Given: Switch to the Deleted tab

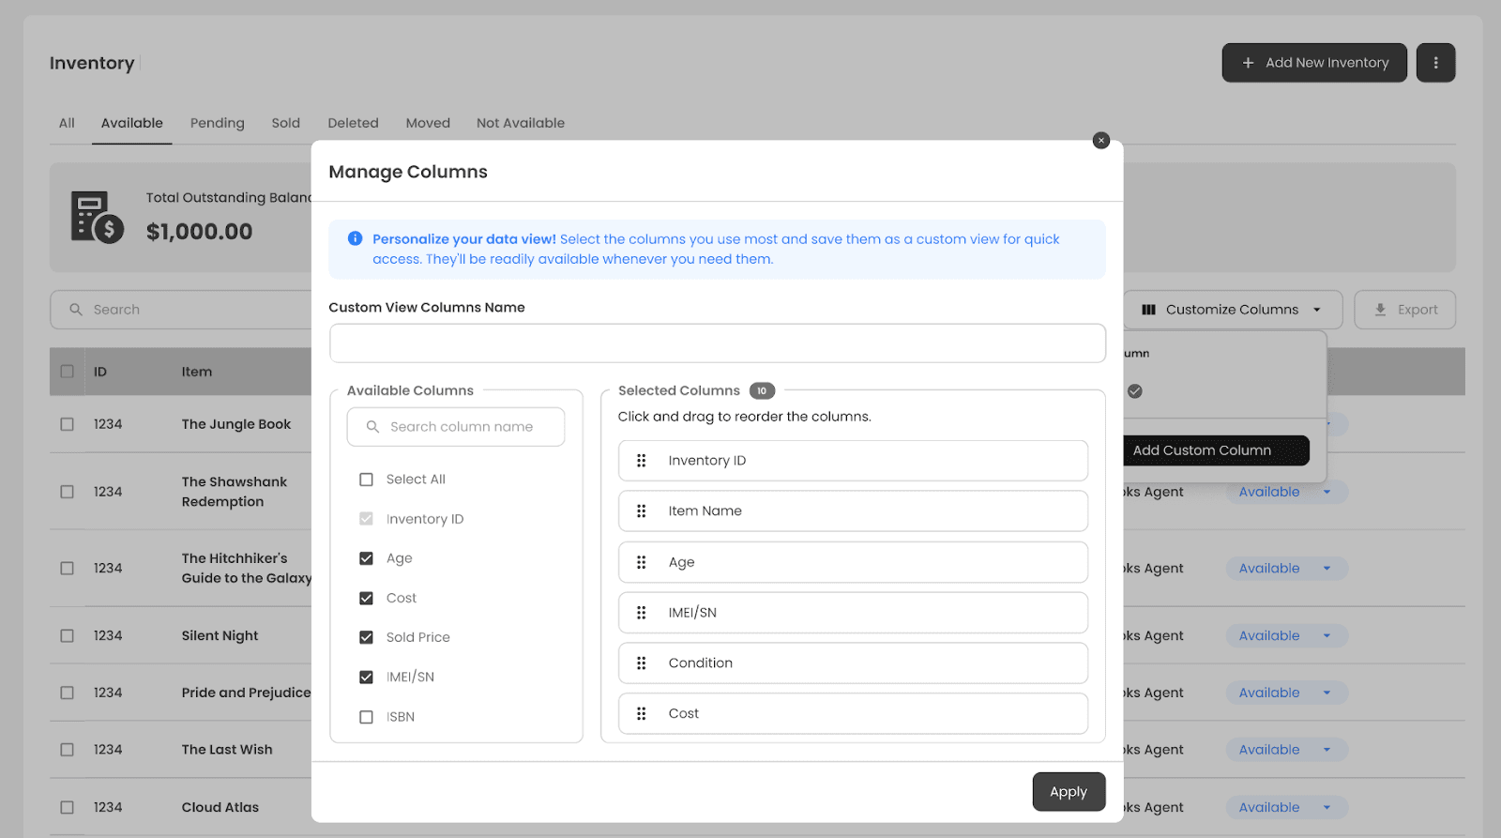Looking at the screenshot, I should pos(354,123).
